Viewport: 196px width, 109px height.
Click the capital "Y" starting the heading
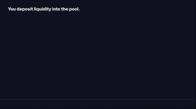pos(10,9)
